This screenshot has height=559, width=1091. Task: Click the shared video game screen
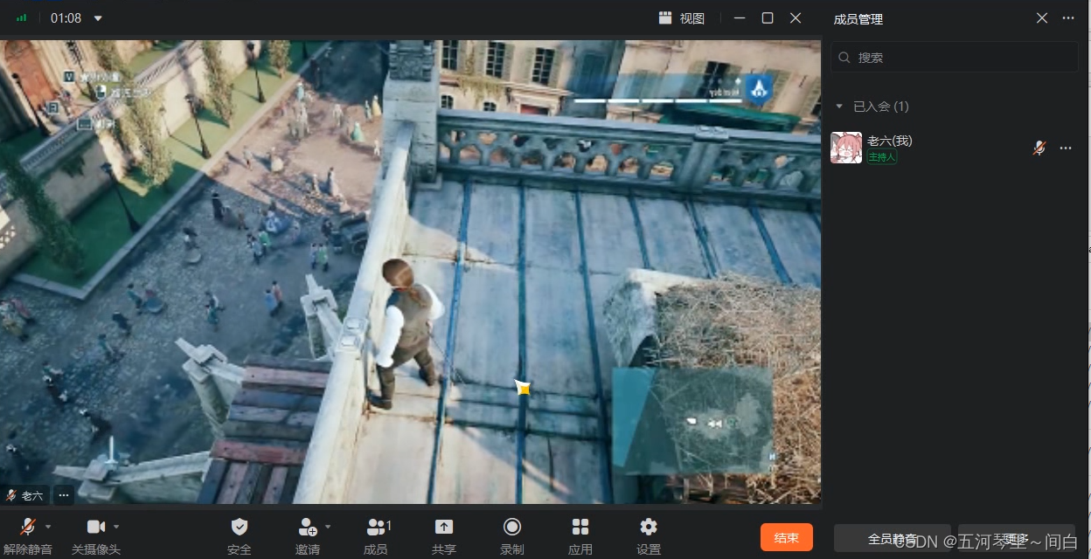(x=411, y=272)
